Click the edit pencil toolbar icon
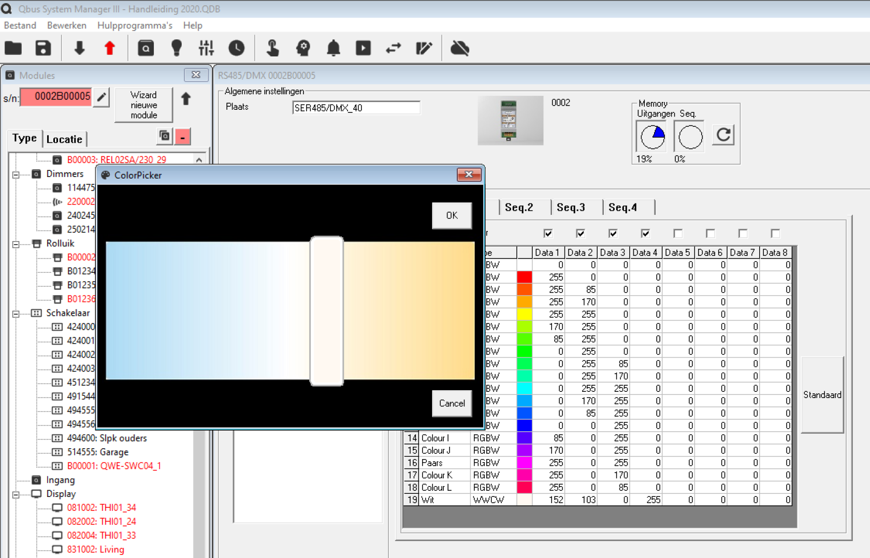 pyautogui.click(x=424, y=48)
